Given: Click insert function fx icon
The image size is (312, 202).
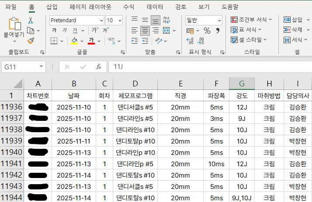Looking at the screenshot, I should tap(99, 67).
